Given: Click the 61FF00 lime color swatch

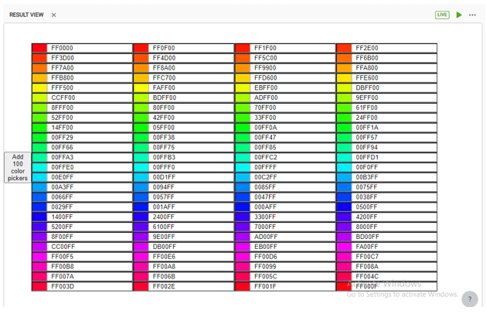Looking at the screenshot, I should click(x=344, y=108).
